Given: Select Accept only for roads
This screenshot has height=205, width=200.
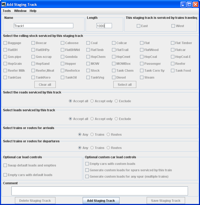Looking at the screenshot, I should click(92, 101).
